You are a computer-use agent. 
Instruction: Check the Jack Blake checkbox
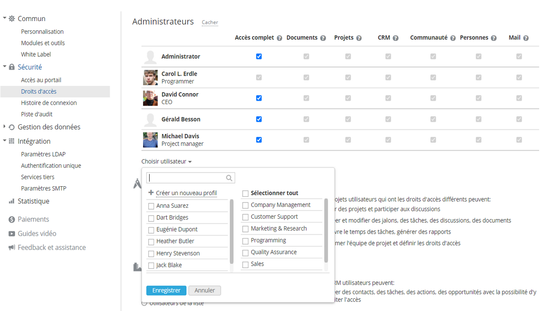coord(151,266)
